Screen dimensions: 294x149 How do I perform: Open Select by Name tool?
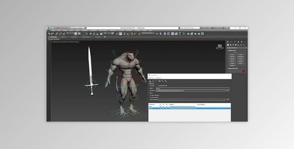point(79,34)
